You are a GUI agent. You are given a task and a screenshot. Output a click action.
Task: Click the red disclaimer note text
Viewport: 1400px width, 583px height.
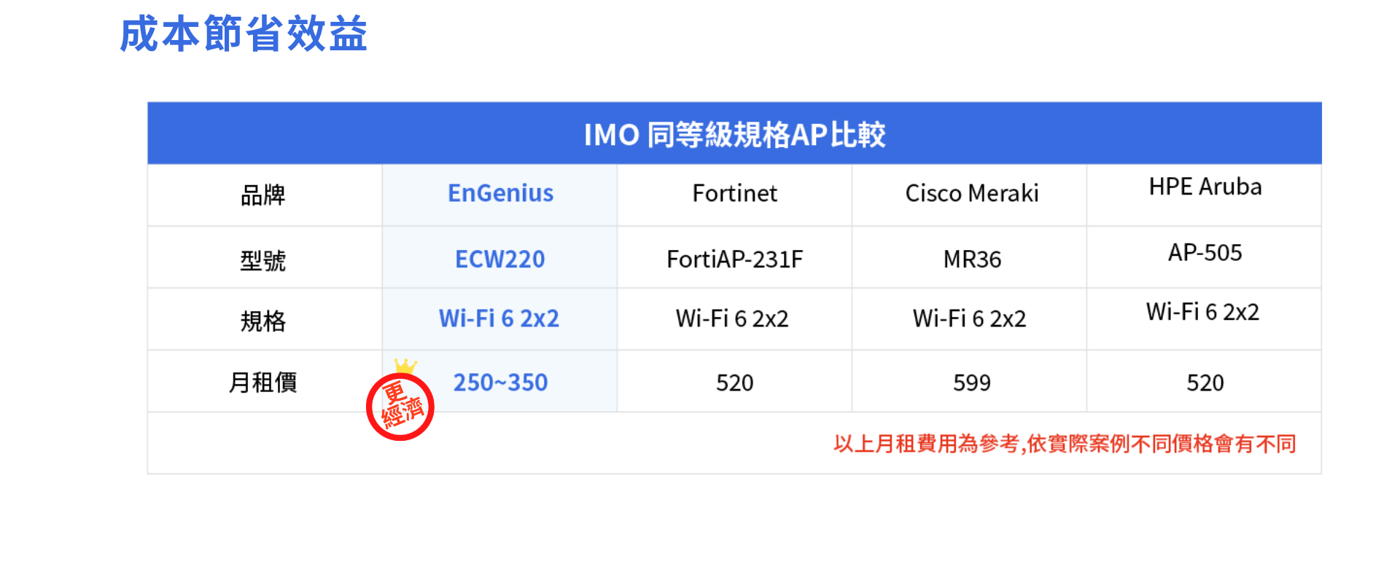(x=1065, y=443)
